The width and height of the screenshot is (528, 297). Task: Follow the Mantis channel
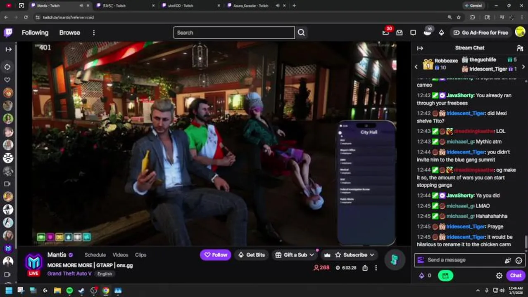point(216,255)
